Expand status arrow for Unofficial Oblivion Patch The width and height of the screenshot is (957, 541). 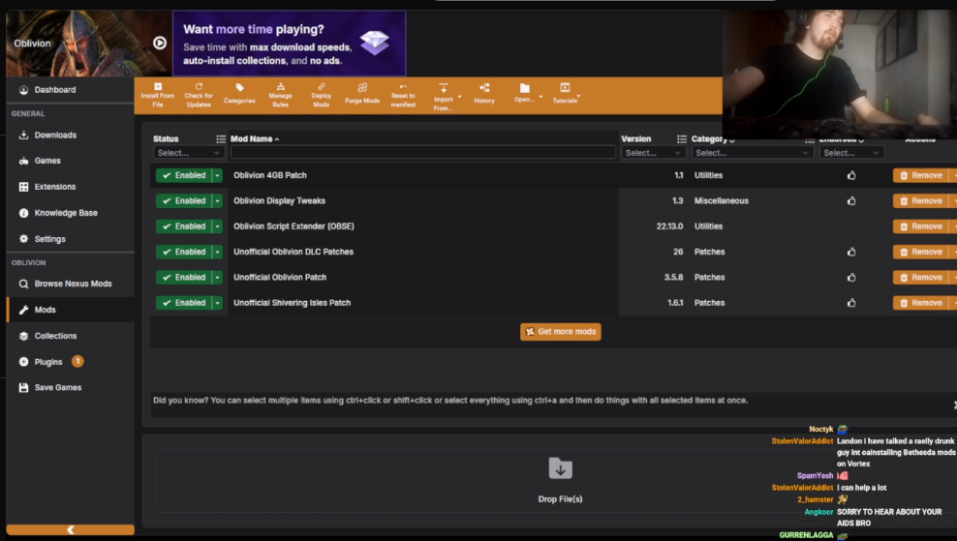tap(217, 278)
